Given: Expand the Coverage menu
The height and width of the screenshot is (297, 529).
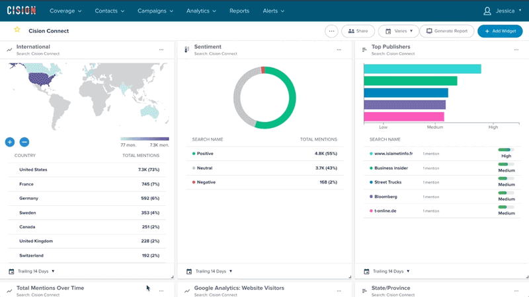Looking at the screenshot, I should (x=66, y=11).
